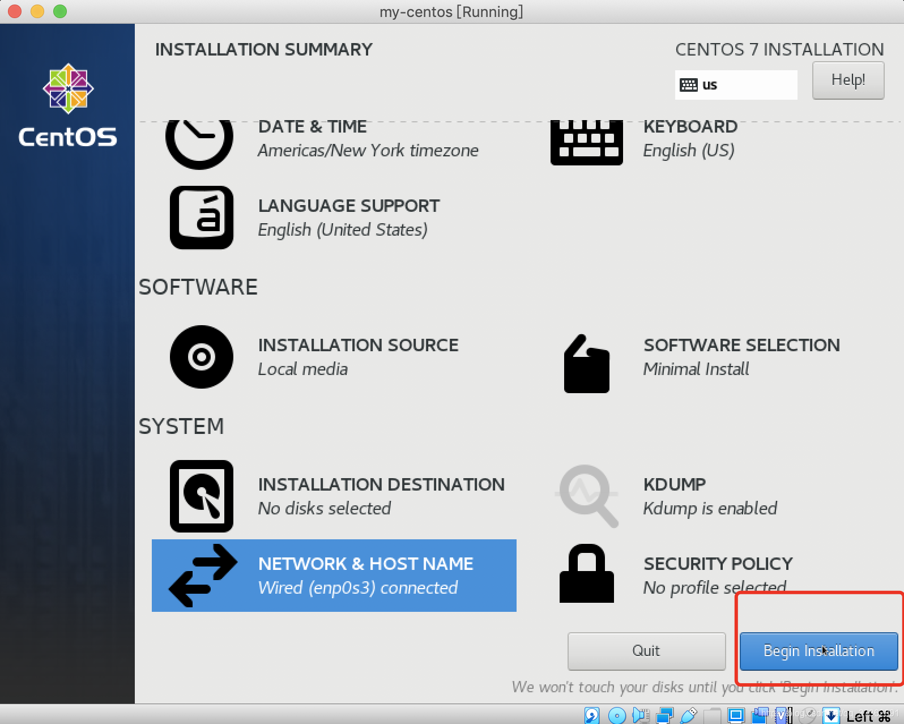
Task: Click the VirtualBox mouse integration status icon
Action: (x=807, y=716)
